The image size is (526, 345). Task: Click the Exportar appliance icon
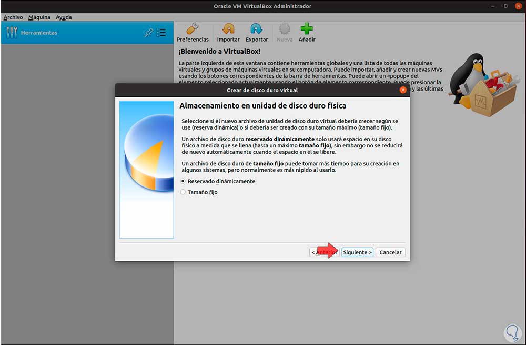tap(257, 29)
